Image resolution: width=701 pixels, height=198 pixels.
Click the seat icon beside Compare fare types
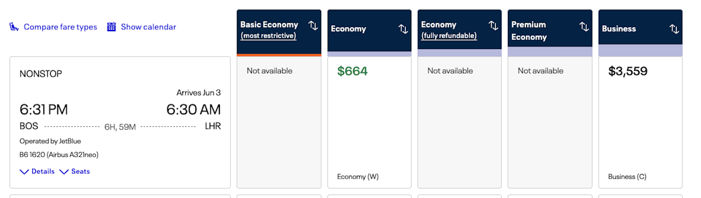click(x=14, y=27)
